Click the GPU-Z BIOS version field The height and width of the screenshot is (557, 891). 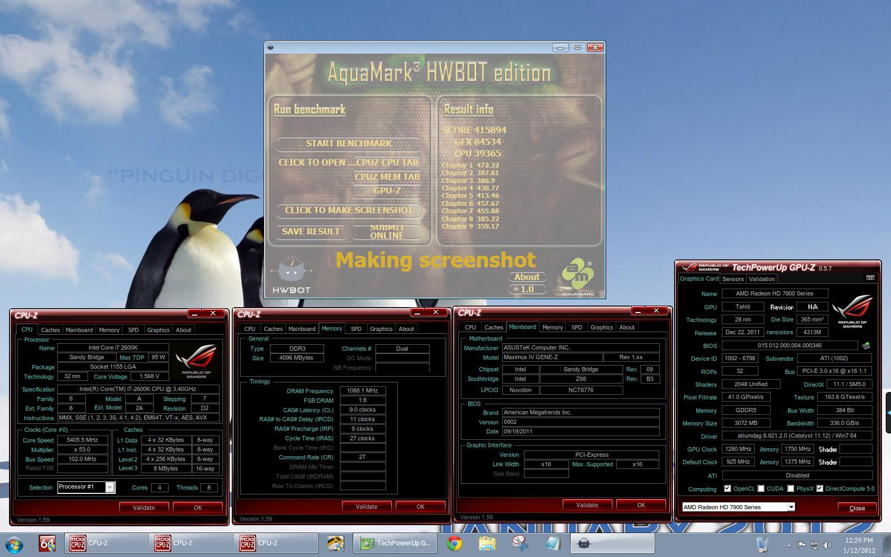(790, 345)
